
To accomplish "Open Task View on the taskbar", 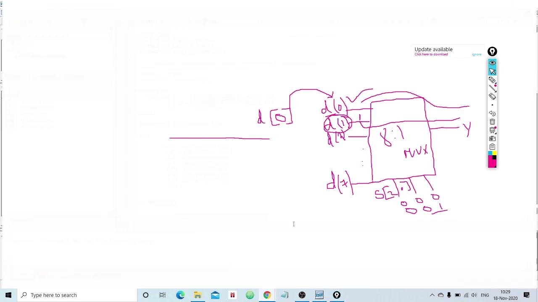I will point(163,295).
